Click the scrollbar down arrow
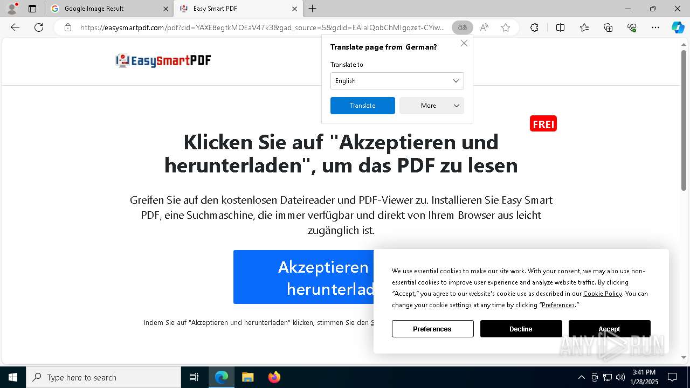The height and width of the screenshot is (388, 690). [x=684, y=357]
